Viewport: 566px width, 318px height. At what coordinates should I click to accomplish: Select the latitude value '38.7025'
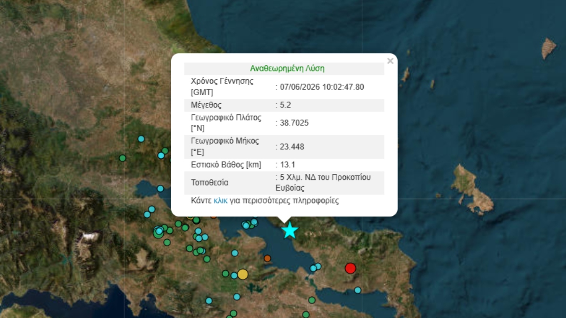pyautogui.click(x=294, y=123)
